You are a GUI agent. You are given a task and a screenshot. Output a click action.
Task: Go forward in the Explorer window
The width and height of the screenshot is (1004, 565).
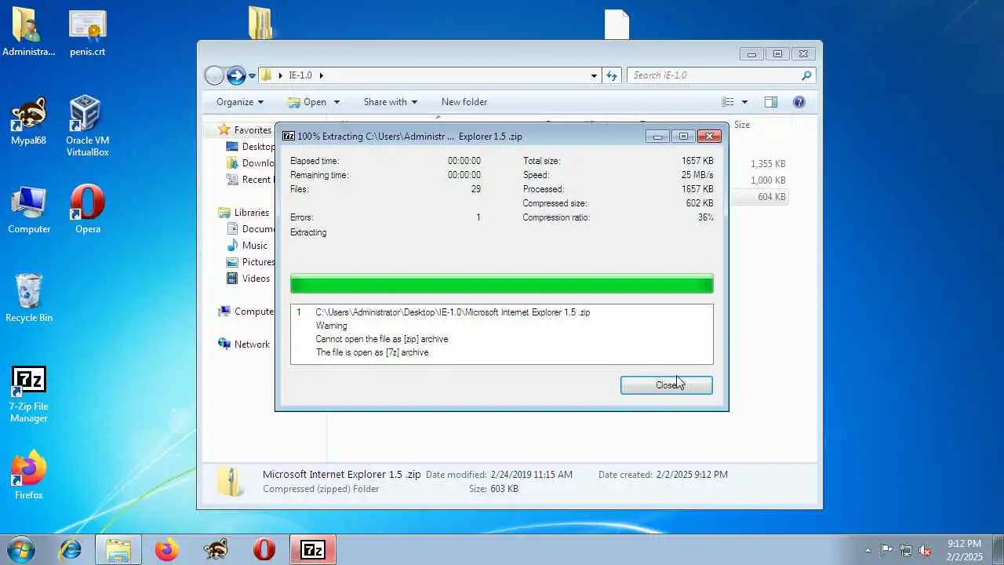[236, 75]
